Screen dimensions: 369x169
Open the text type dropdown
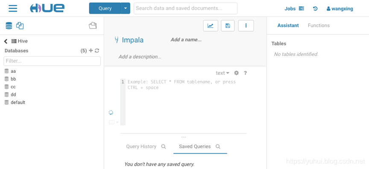(x=223, y=73)
